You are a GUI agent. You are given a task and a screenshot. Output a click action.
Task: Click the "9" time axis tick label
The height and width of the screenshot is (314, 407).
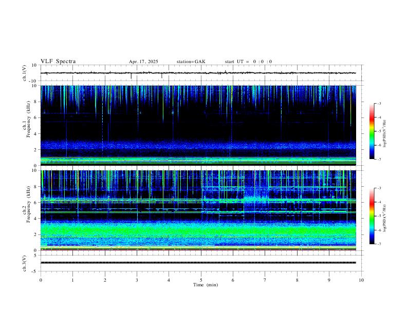tap(329, 280)
